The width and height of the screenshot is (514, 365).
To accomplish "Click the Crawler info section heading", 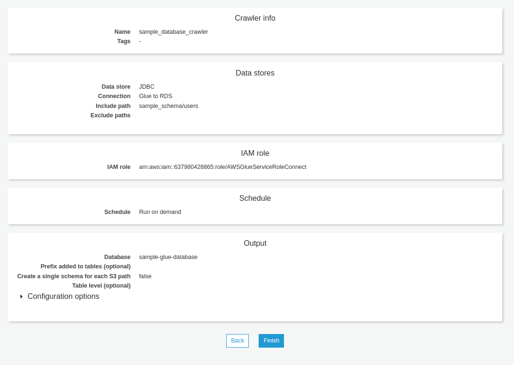I will [x=255, y=18].
